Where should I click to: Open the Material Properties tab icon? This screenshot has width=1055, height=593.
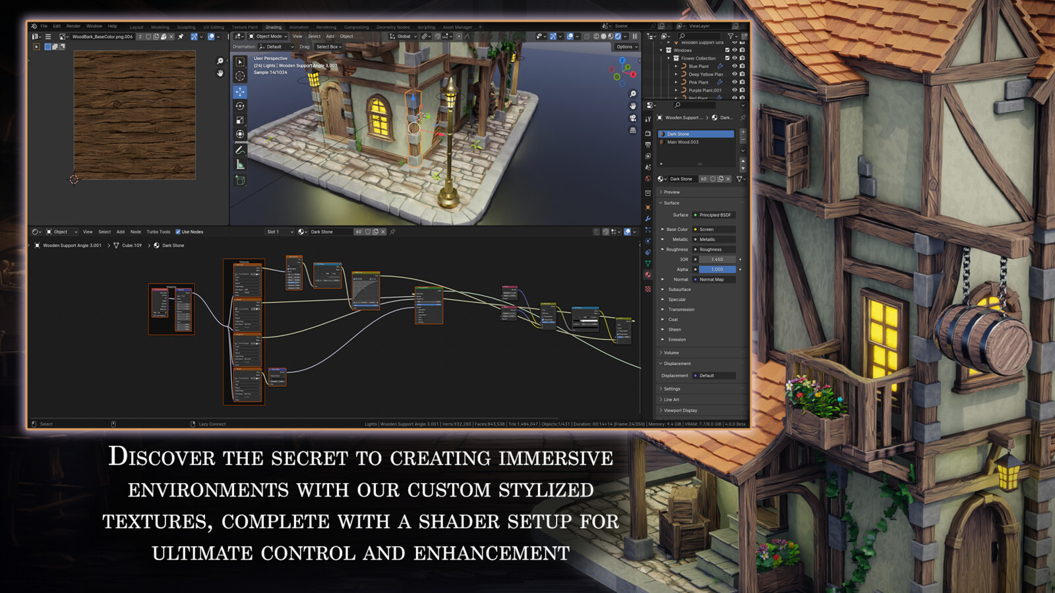[x=648, y=273]
